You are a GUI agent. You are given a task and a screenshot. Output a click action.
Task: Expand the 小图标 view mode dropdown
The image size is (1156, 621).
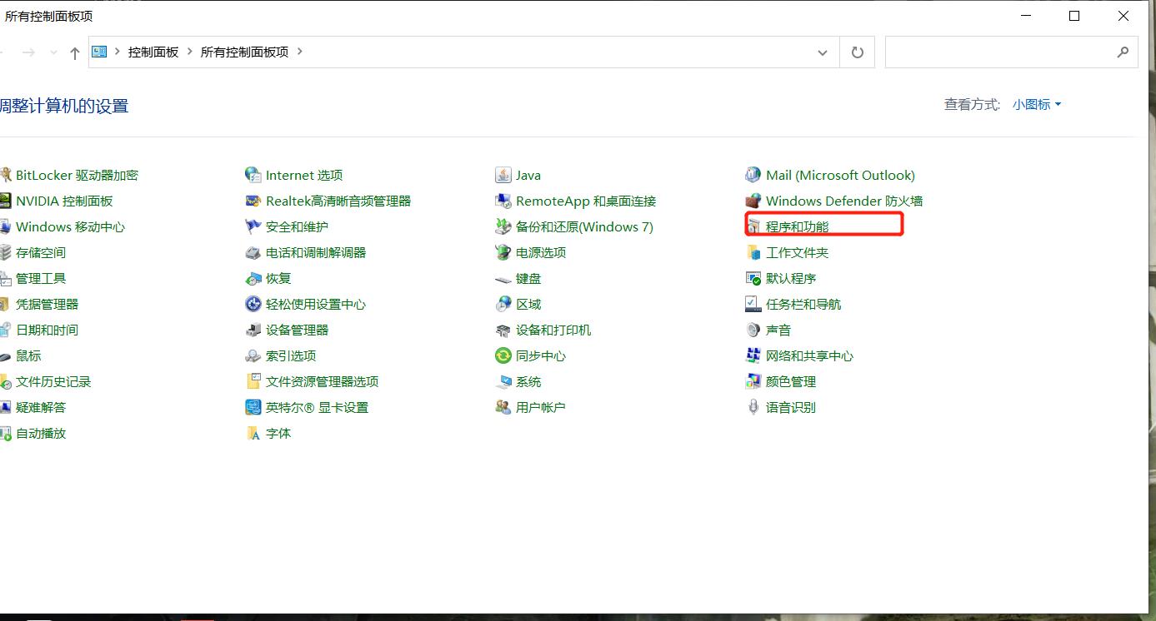tap(1037, 104)
